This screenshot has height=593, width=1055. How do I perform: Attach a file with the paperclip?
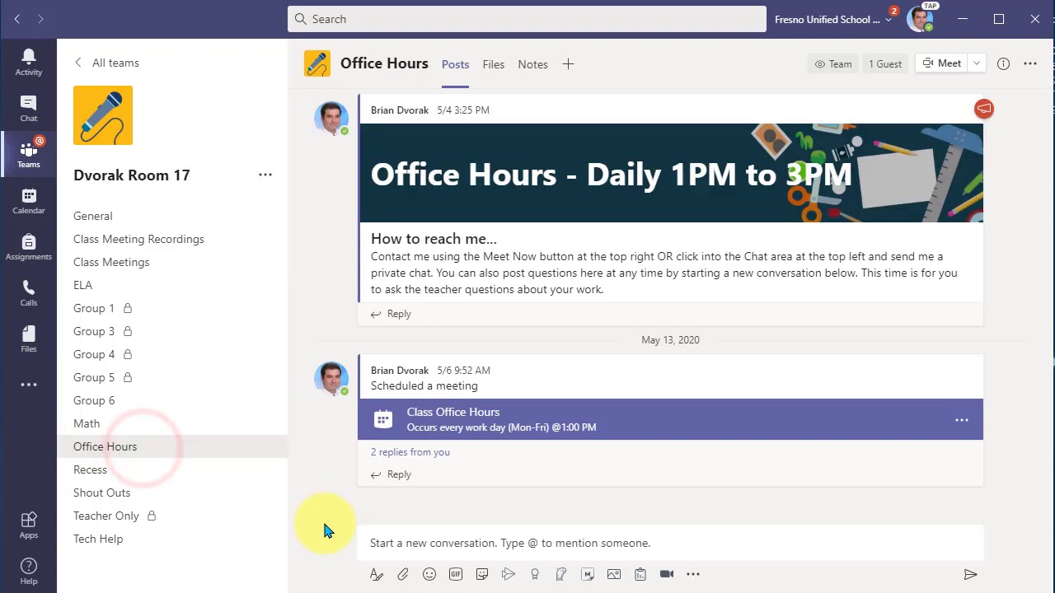[x=403, y=574]
